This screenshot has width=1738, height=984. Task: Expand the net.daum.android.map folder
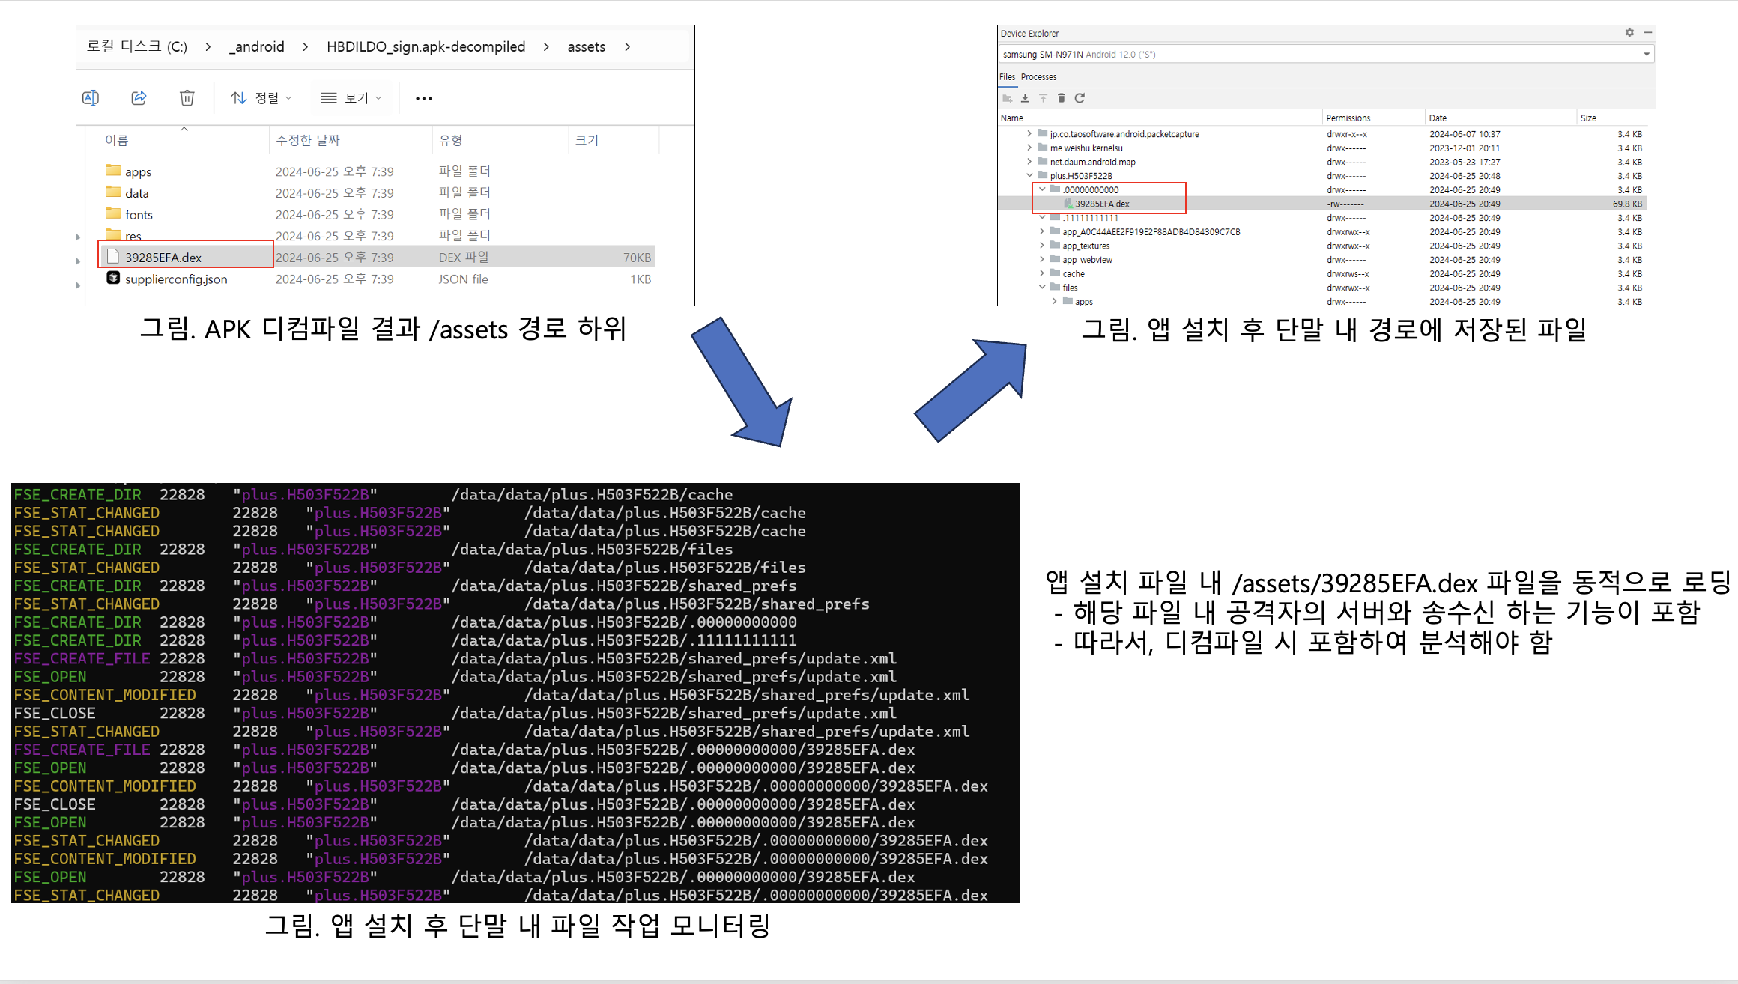[1029, 162]
